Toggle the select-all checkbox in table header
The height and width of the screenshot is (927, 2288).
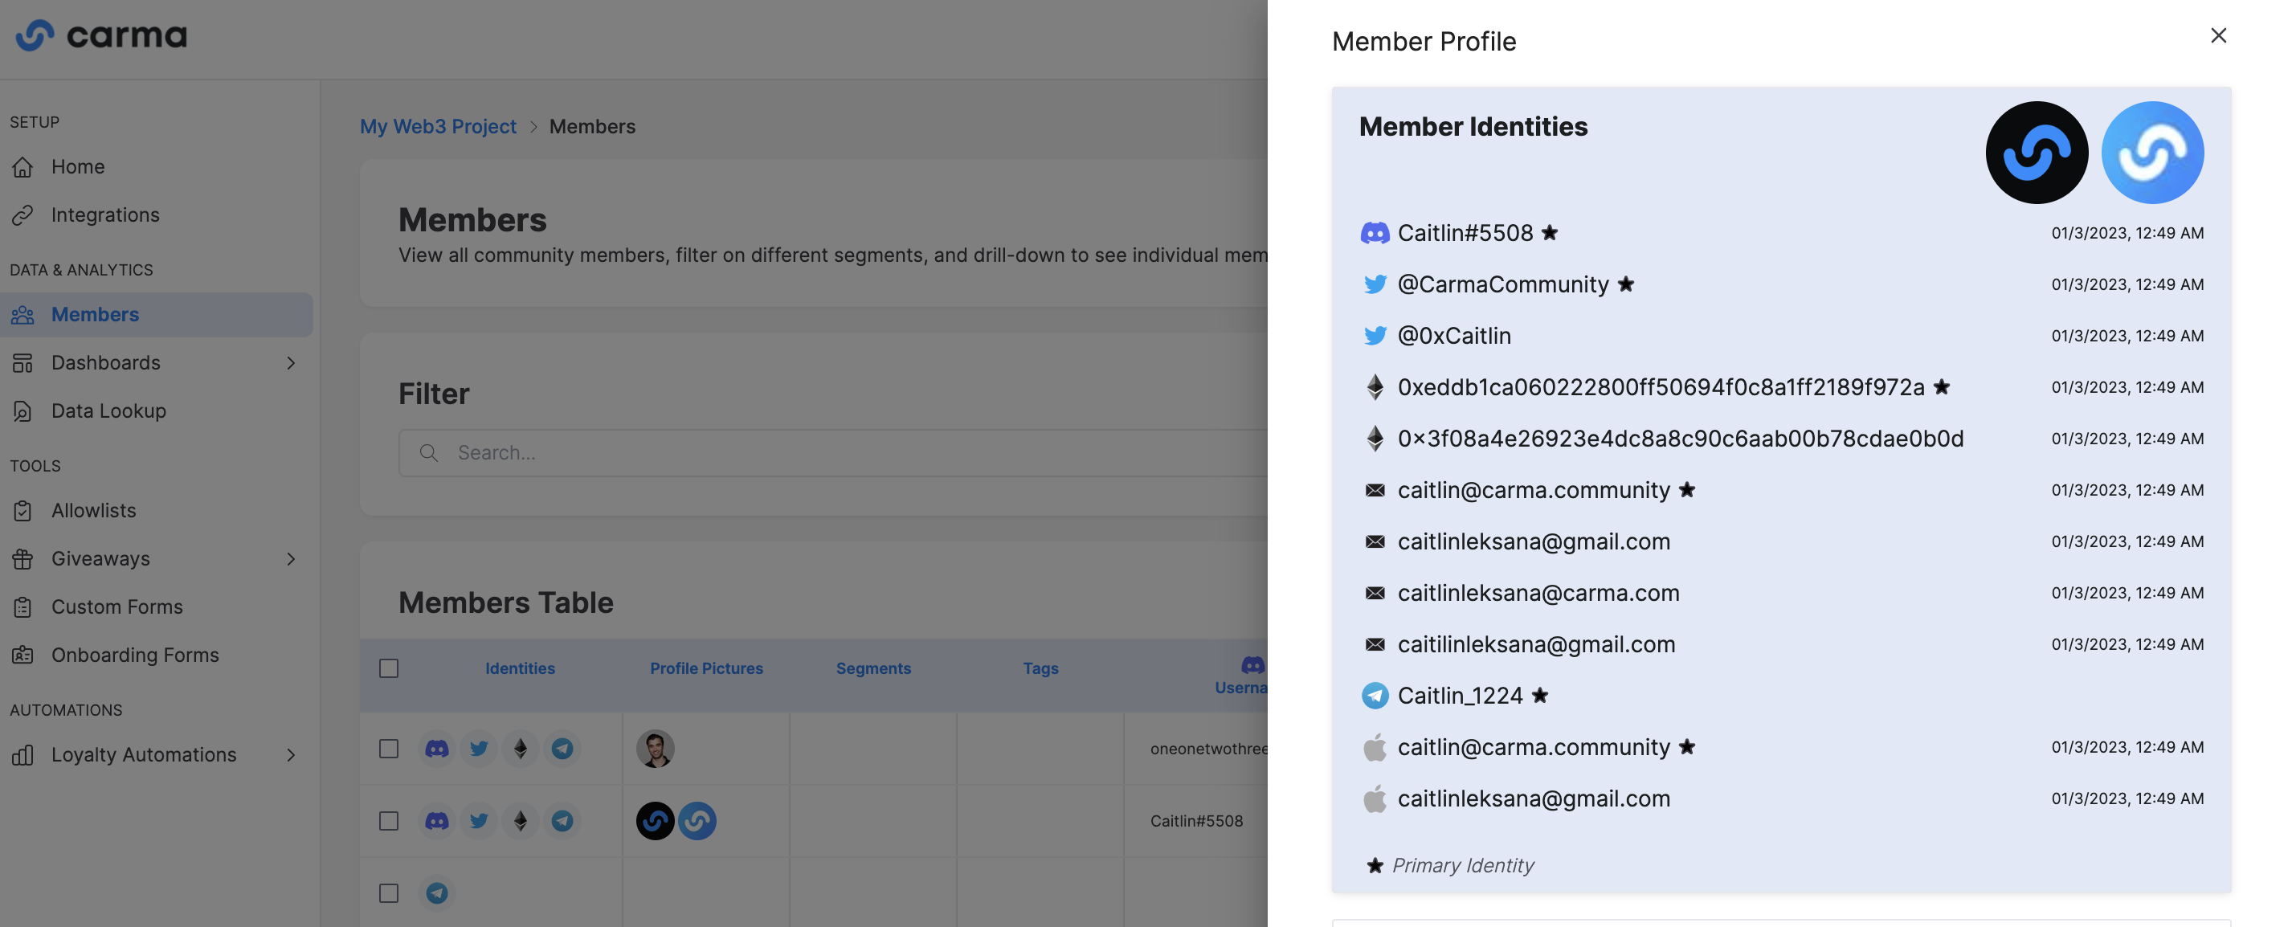tap(389, 668)
